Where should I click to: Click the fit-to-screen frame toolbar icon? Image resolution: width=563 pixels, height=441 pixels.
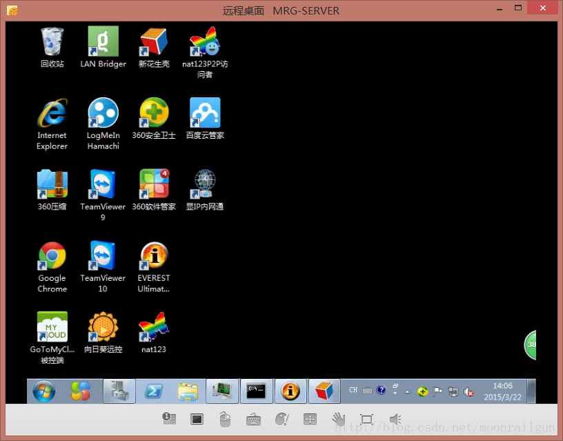coord(366,419)
